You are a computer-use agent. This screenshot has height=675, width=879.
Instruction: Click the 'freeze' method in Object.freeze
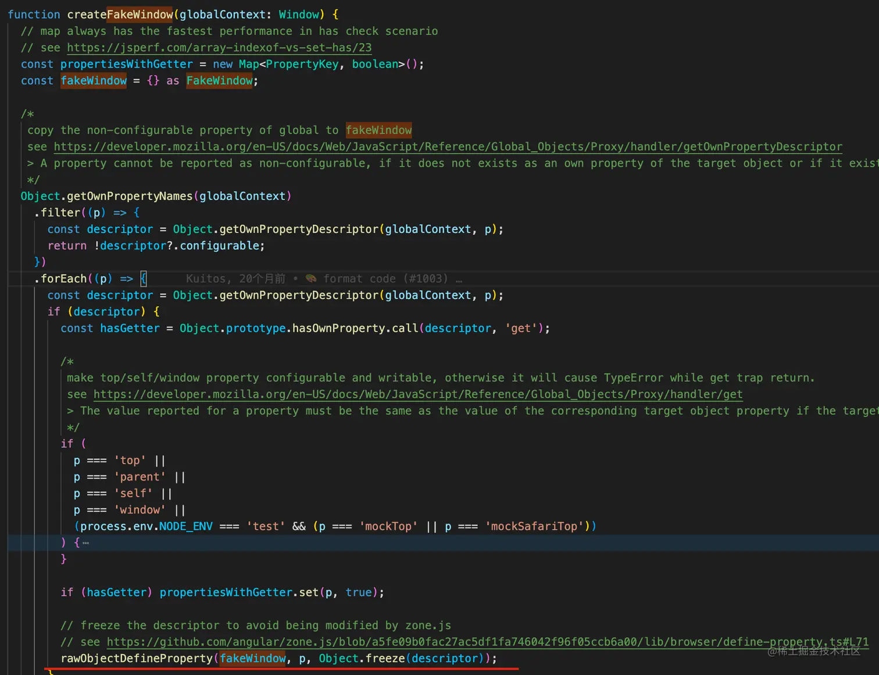click(x=385, y=659)
